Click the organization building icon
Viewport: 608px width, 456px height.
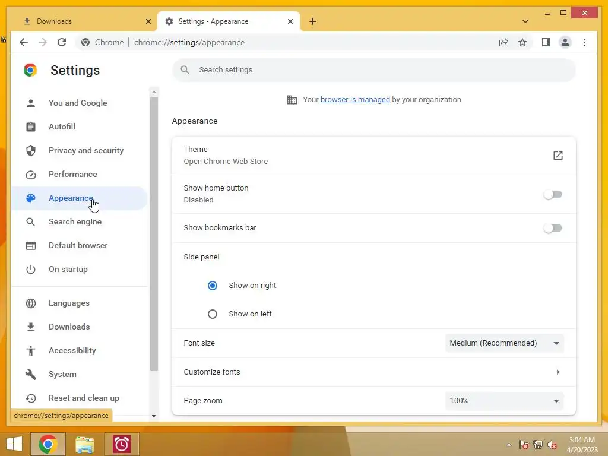click(x=292, y=100)
